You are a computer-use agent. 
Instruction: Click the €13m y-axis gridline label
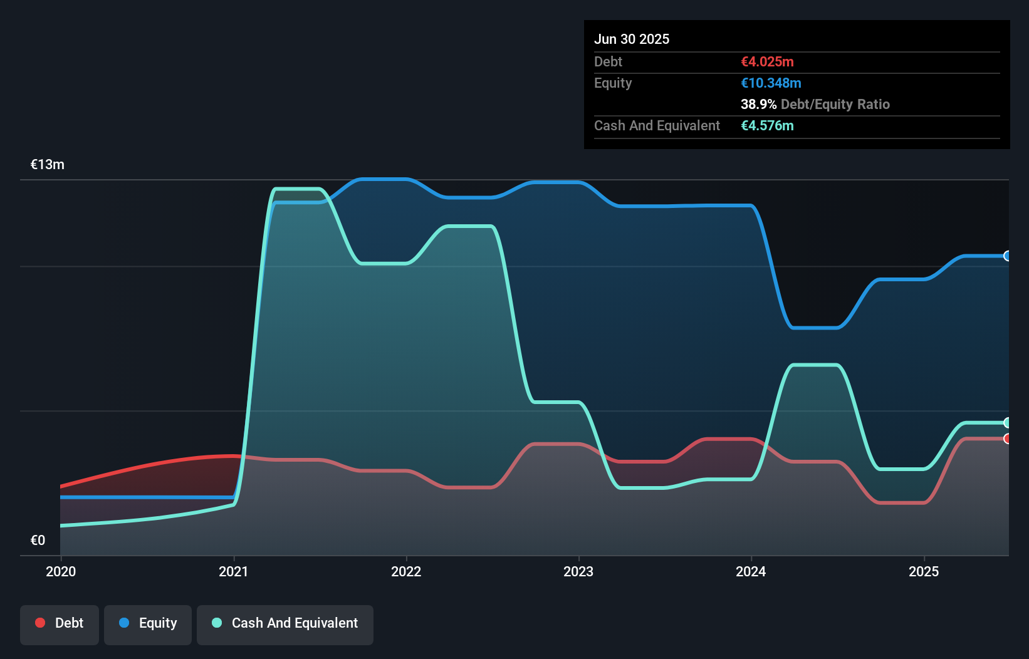(47, 164)
